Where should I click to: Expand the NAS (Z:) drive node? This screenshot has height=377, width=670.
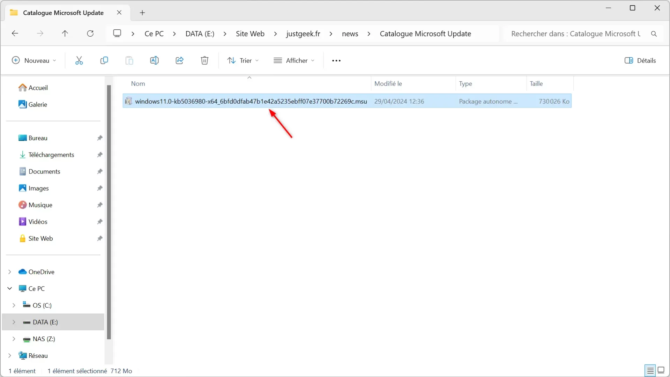tap(14, 339)
